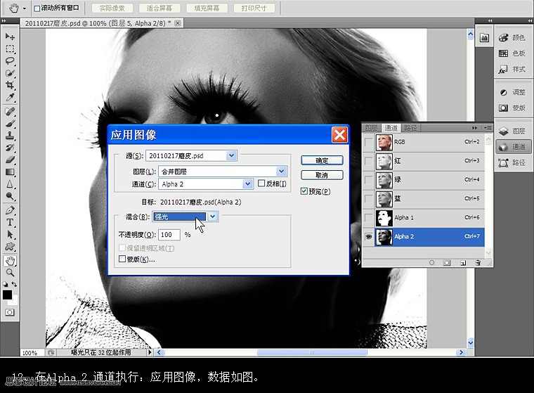This screenshot has width=534, height=393.
Task: Open the Layer (图层) dropdown
Action: click(x=281, y=171)
